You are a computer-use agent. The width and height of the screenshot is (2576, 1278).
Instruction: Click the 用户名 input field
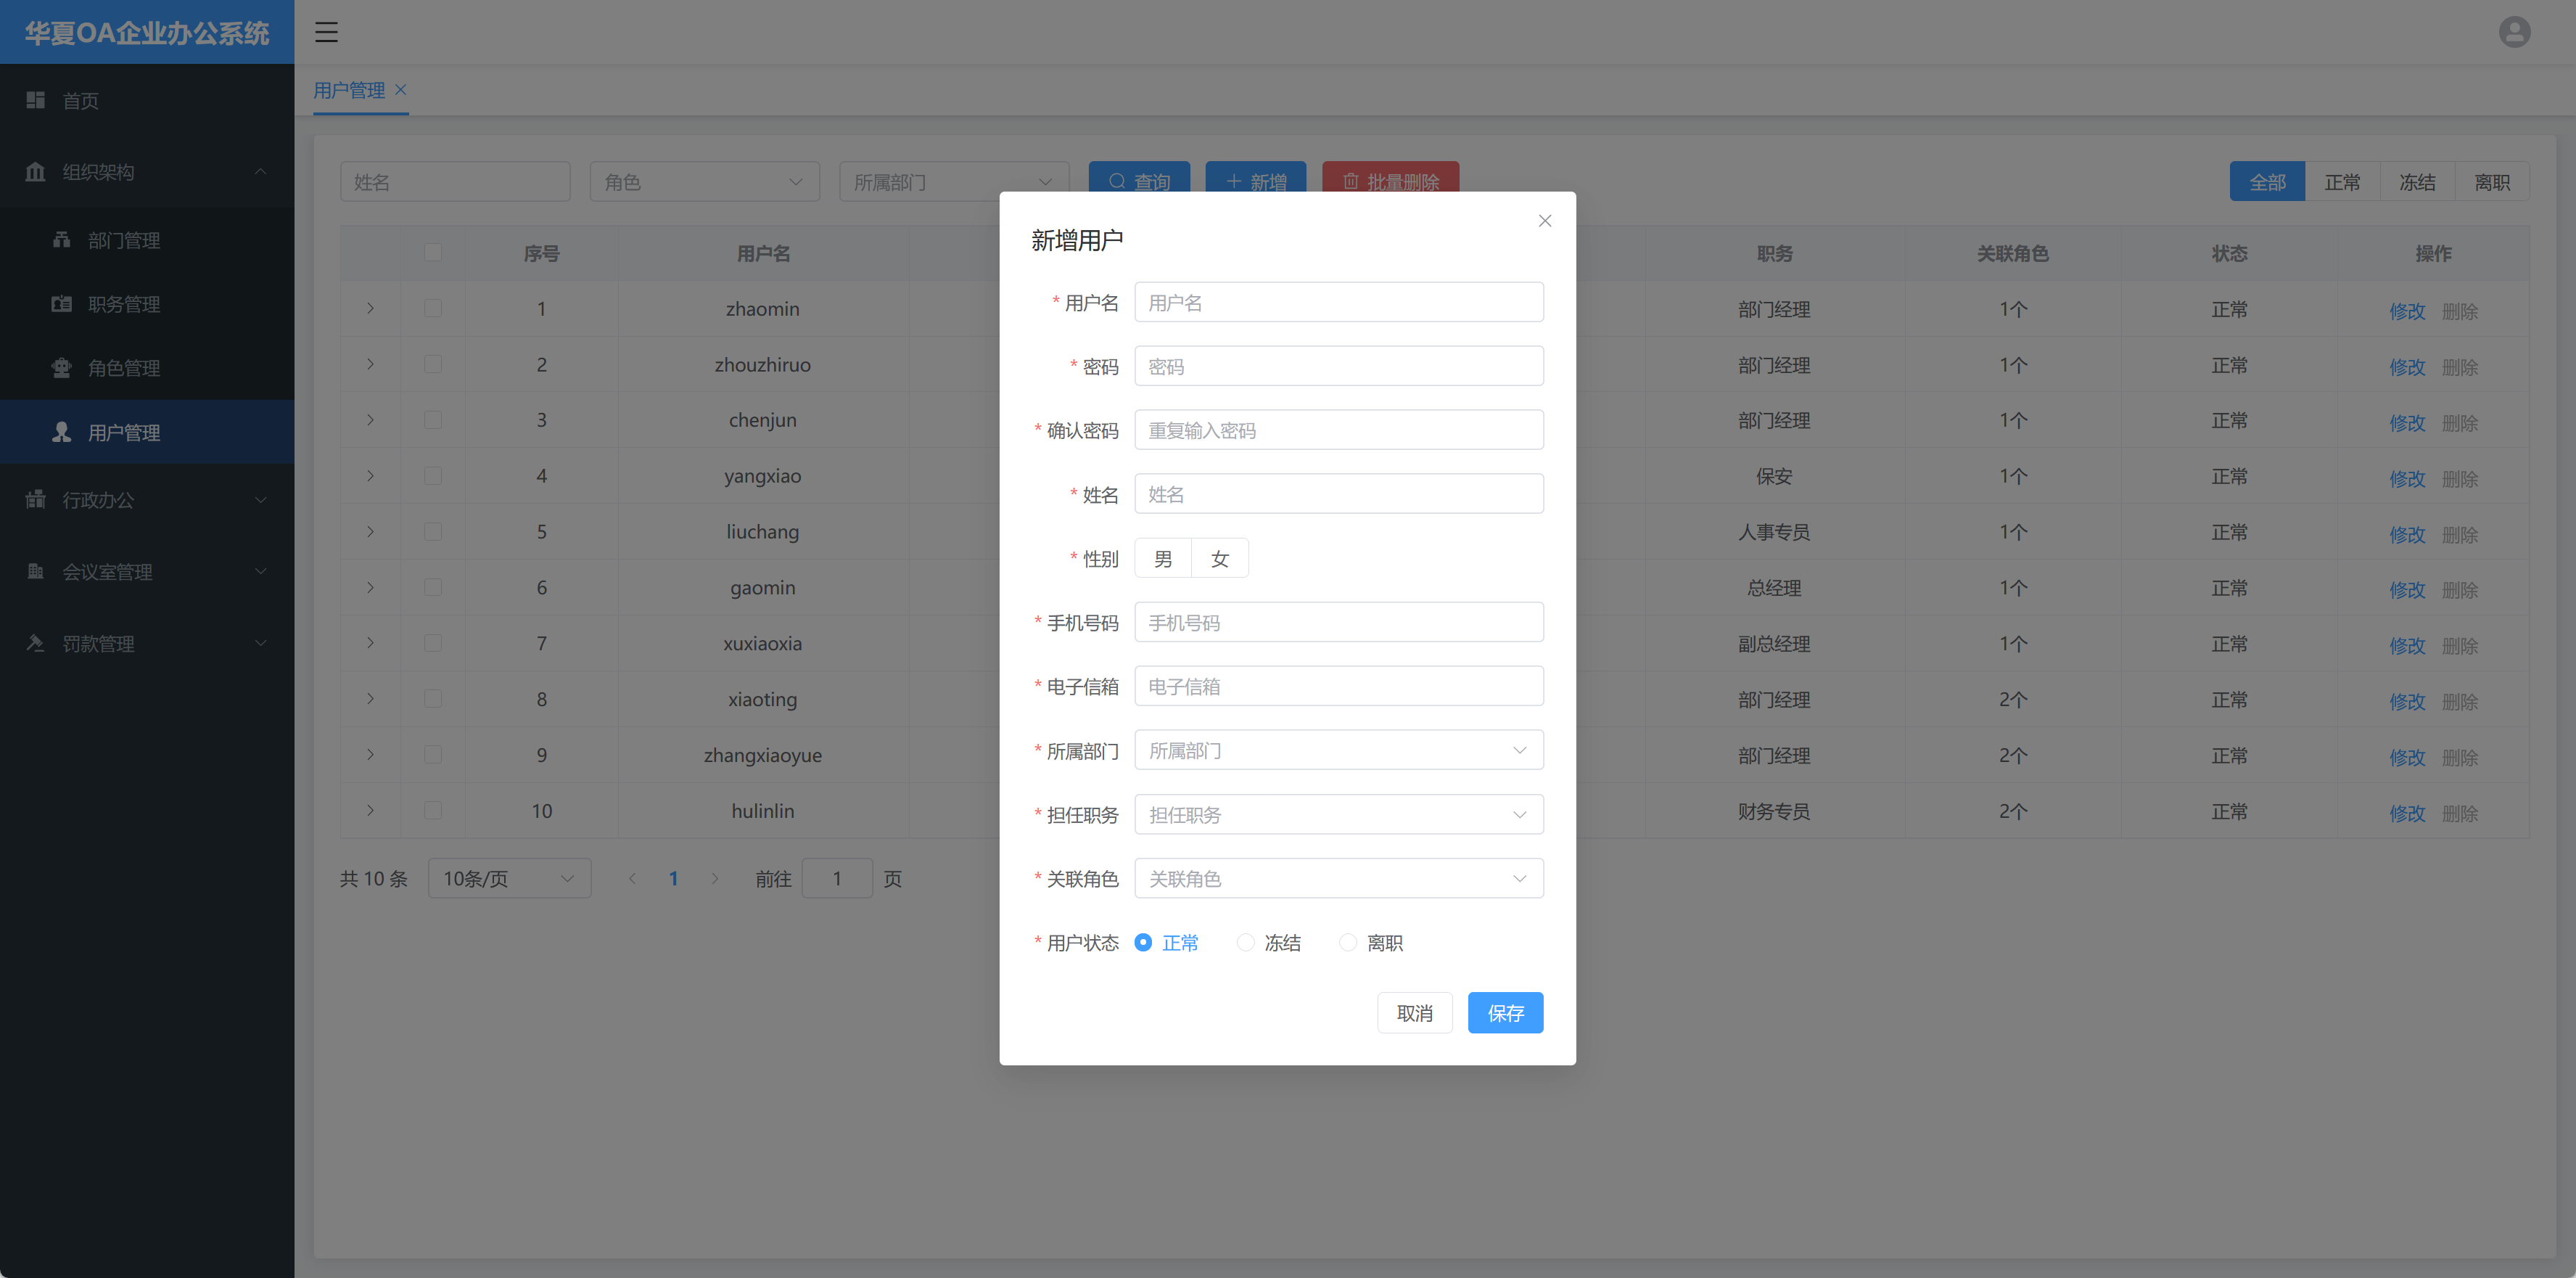(1338, 302)
